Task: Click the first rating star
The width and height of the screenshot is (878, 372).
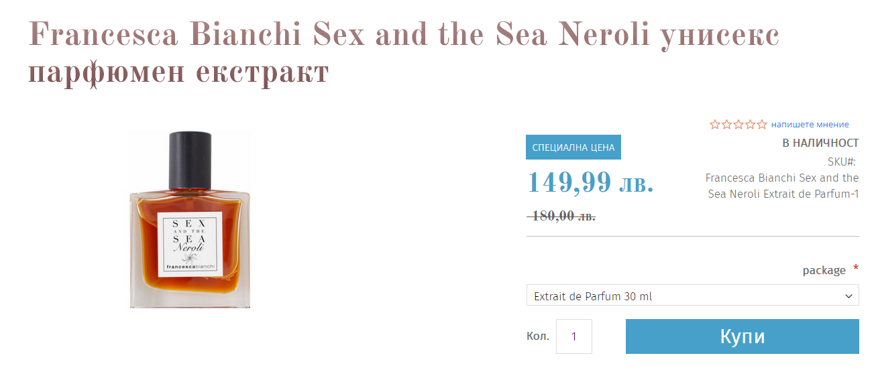Action: coord(715,124)
